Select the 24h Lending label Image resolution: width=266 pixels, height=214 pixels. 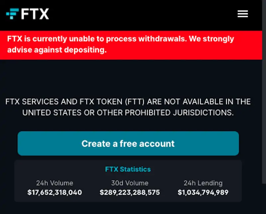coord(203,183)
